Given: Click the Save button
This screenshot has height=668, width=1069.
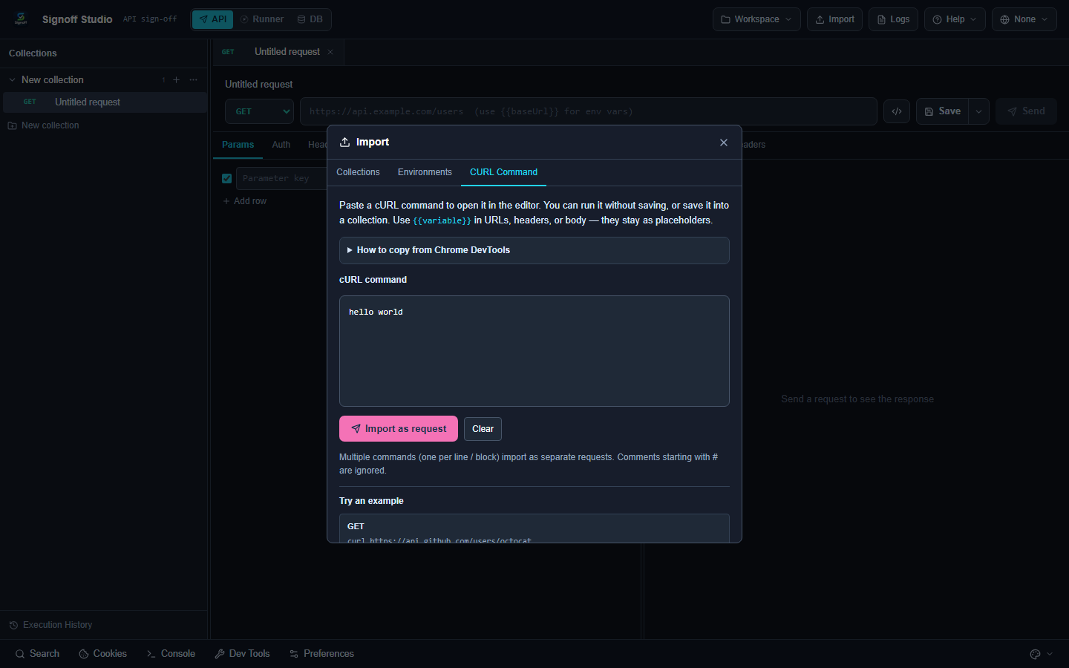Looking at the screenshot, I should click(x=943, y=111).
